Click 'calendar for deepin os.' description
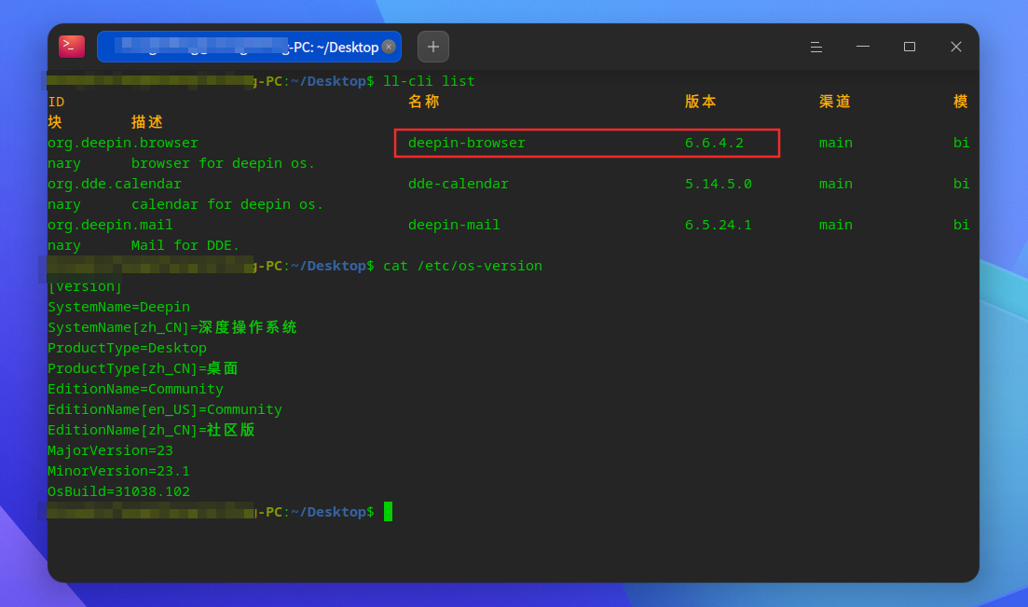Viewport: 1028px width, 607px height. 227,204
